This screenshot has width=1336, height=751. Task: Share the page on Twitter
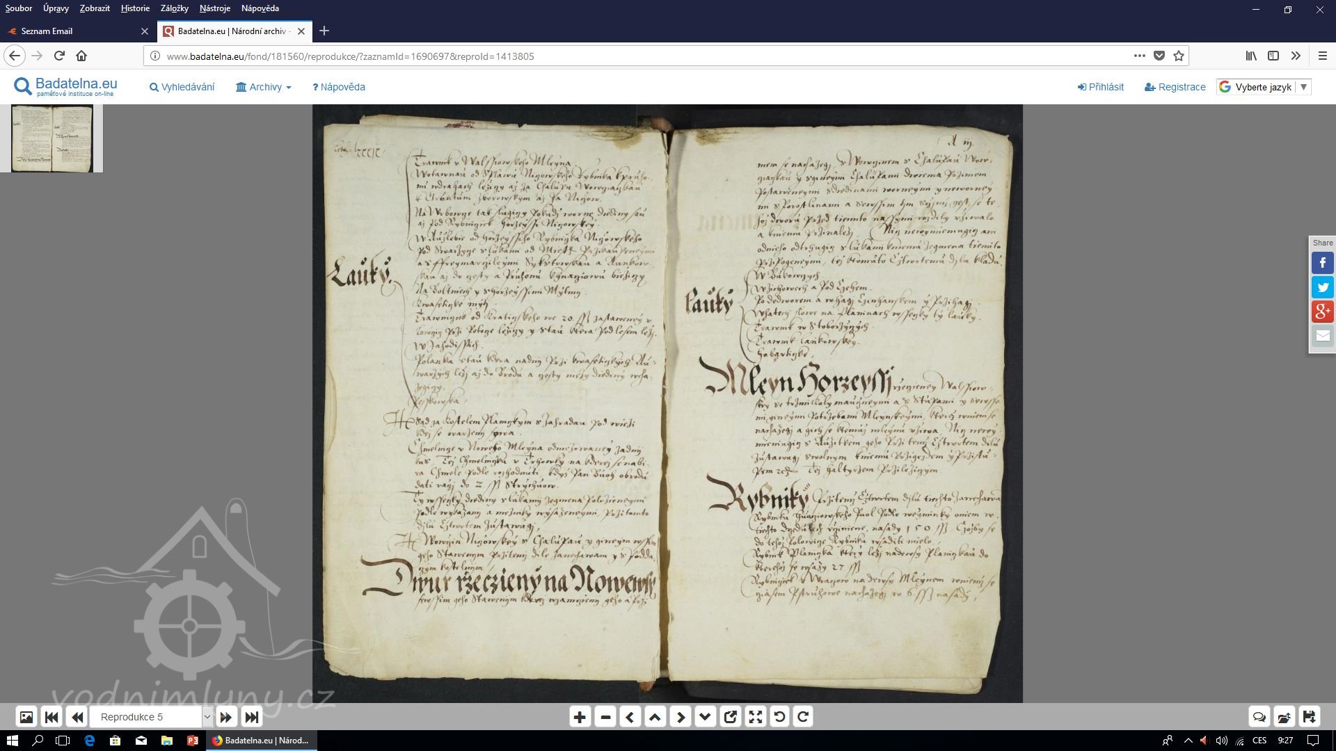click(x=1322, y=287)
